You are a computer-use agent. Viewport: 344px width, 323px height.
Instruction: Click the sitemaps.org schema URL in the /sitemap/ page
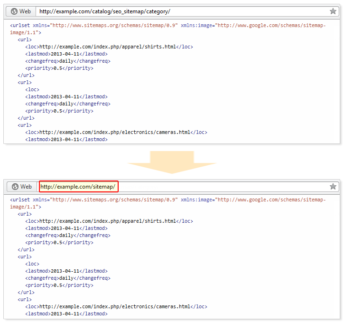(114, 199)
